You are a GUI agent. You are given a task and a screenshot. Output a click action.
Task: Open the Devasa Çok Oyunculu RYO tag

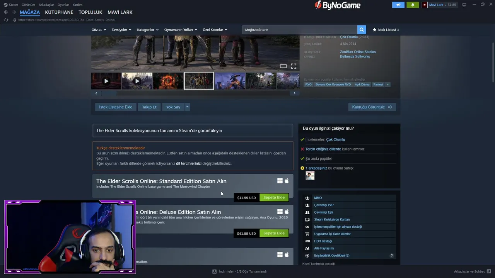[333, 85]
